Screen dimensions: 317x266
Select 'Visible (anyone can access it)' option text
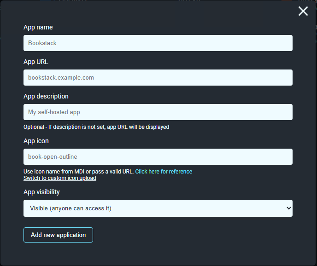(x=70, y=208)
